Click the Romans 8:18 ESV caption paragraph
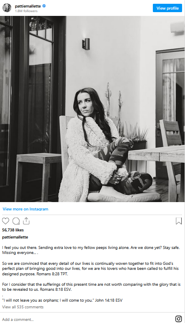 point(91,287)
